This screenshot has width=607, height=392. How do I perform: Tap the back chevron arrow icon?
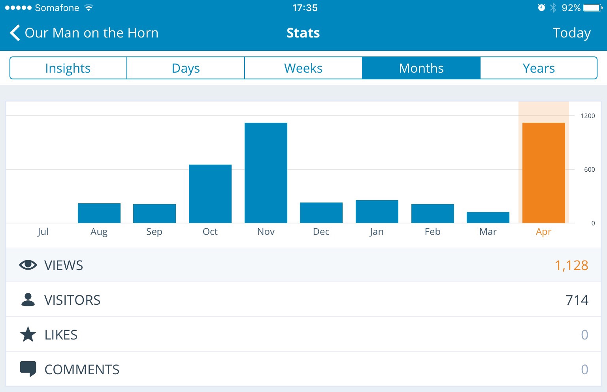click(x=15, y=33)
